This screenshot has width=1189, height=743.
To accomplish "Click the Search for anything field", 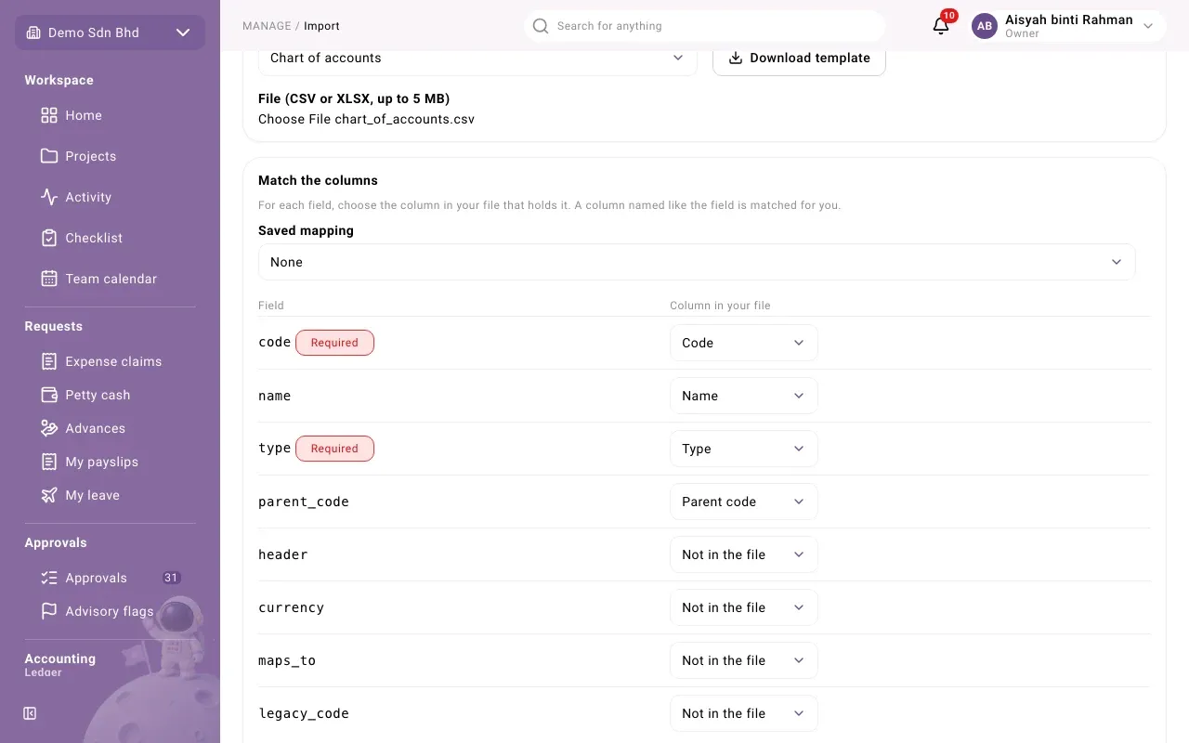I will pyautogui.click(x=704, y=26).
